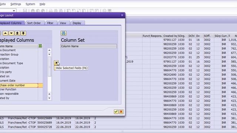Open the System menu
Screen dimensions: 237x133
(x=30, y=4)
